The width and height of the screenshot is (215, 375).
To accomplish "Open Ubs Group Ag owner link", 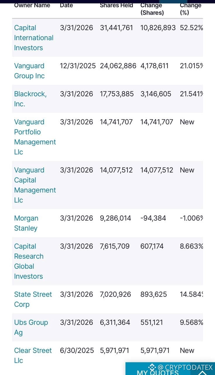I will (x=31, y=327).
